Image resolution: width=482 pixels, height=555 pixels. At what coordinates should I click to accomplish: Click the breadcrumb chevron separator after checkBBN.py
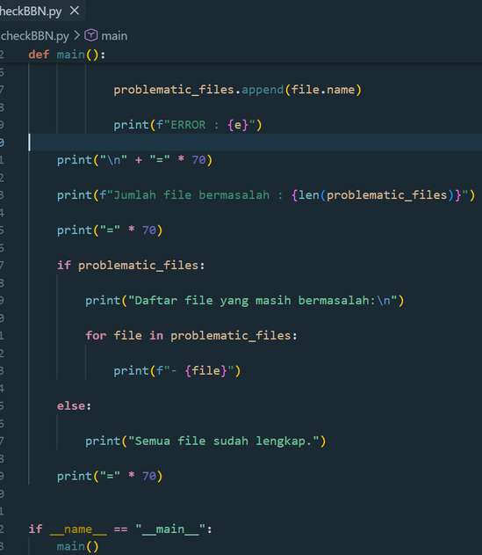pyautogui.click(x=76, y=35)
